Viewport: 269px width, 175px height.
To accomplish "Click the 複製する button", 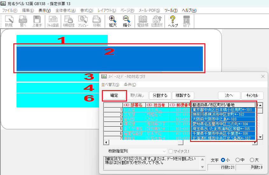I will point(183,95).
